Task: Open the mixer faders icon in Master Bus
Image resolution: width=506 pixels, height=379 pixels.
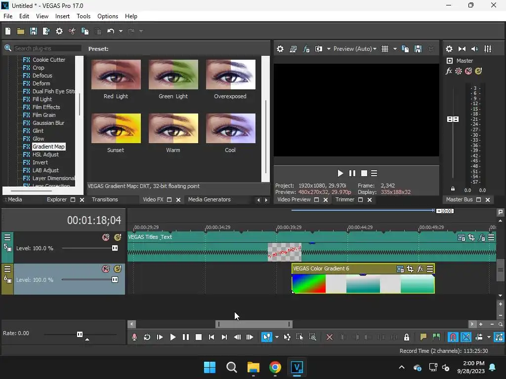Action: click(x=488, y=49)
